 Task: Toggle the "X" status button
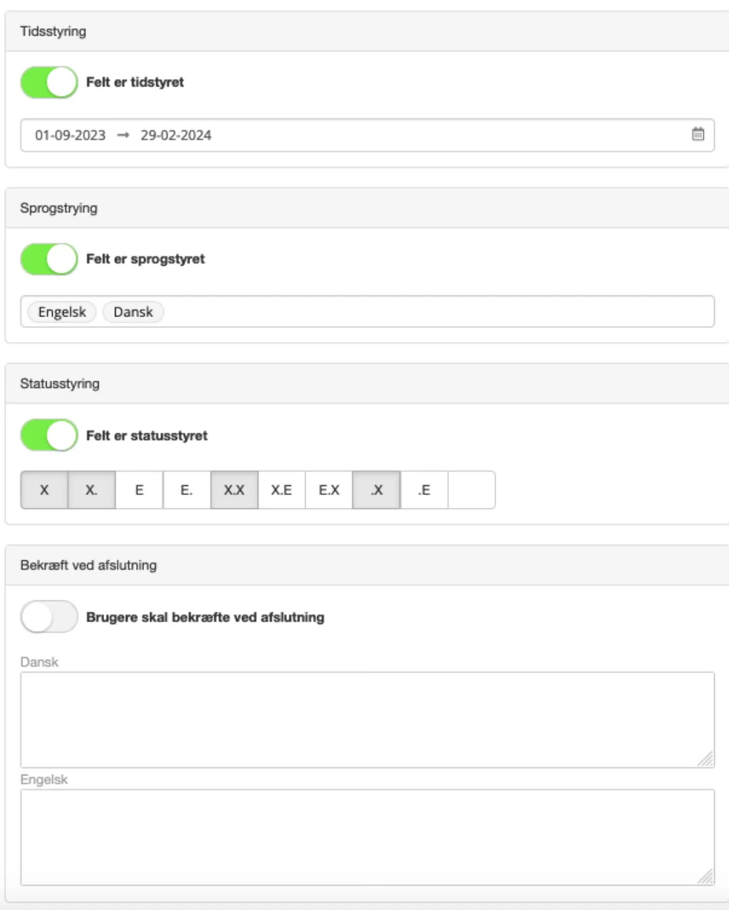coord(45,490)
